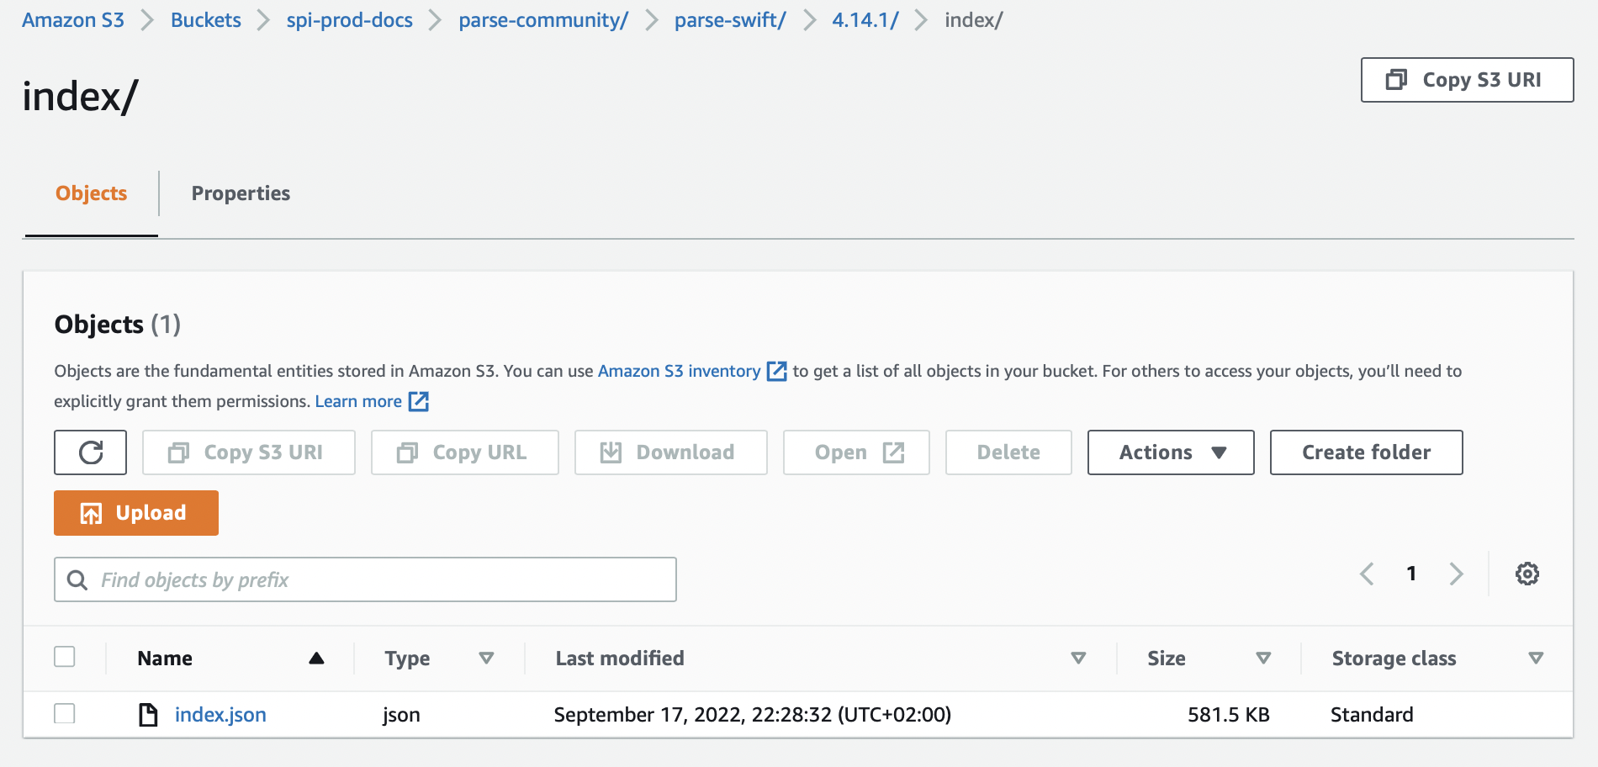
Task: Switch to the Properties tab
Action: point(241,193)
